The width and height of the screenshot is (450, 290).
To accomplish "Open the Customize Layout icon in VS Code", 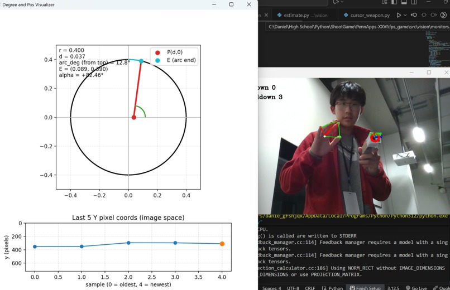I will 384,2.
